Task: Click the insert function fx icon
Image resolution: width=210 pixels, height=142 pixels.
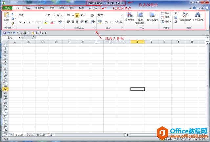Action: pos(33,37)
